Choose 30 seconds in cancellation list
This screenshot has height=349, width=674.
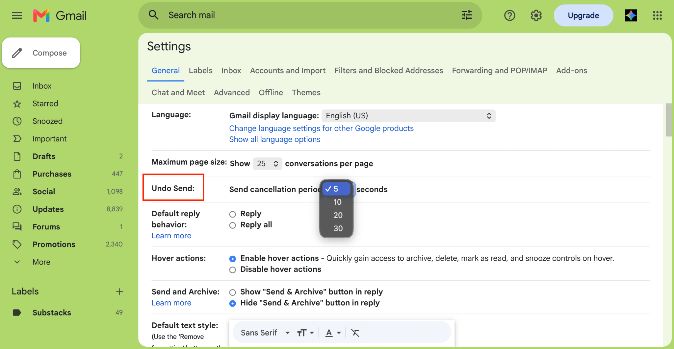336,228
